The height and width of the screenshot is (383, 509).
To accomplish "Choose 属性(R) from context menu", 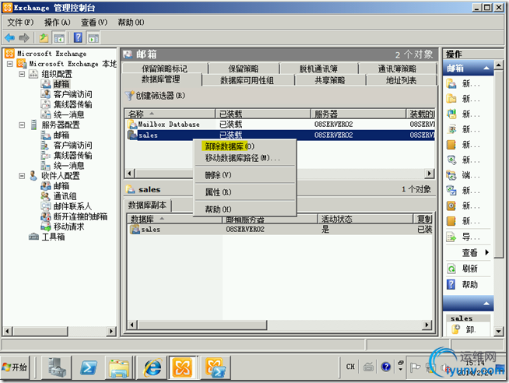I will coord(244,192).
